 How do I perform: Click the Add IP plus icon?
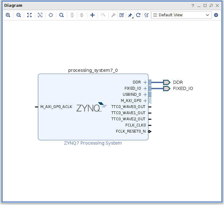pyautogui.click(x=92, y=15)
